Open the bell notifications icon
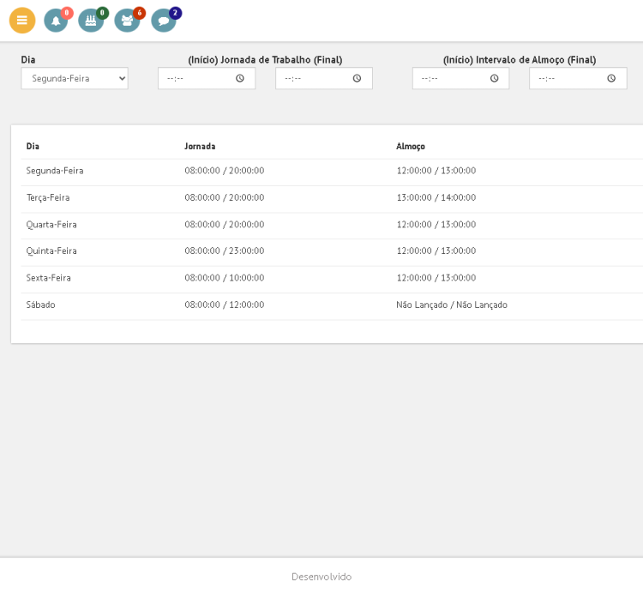The image size is (643, 592). [56, 21]
